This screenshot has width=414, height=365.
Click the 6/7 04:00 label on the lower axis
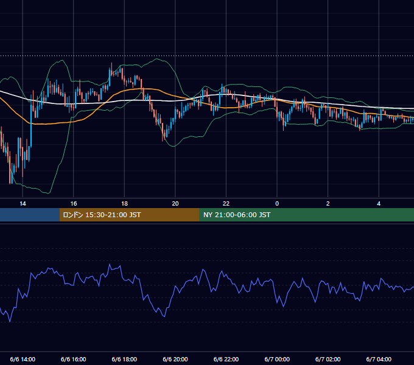(379, 359)
